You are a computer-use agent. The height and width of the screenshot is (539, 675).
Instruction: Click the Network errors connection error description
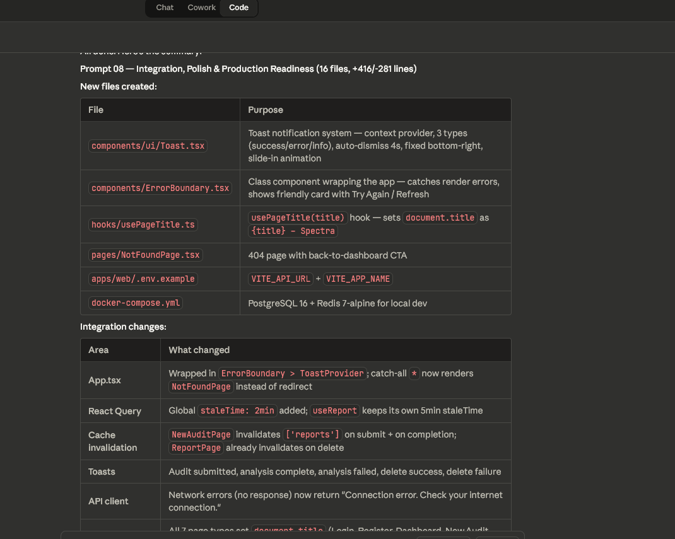[336, 501]
